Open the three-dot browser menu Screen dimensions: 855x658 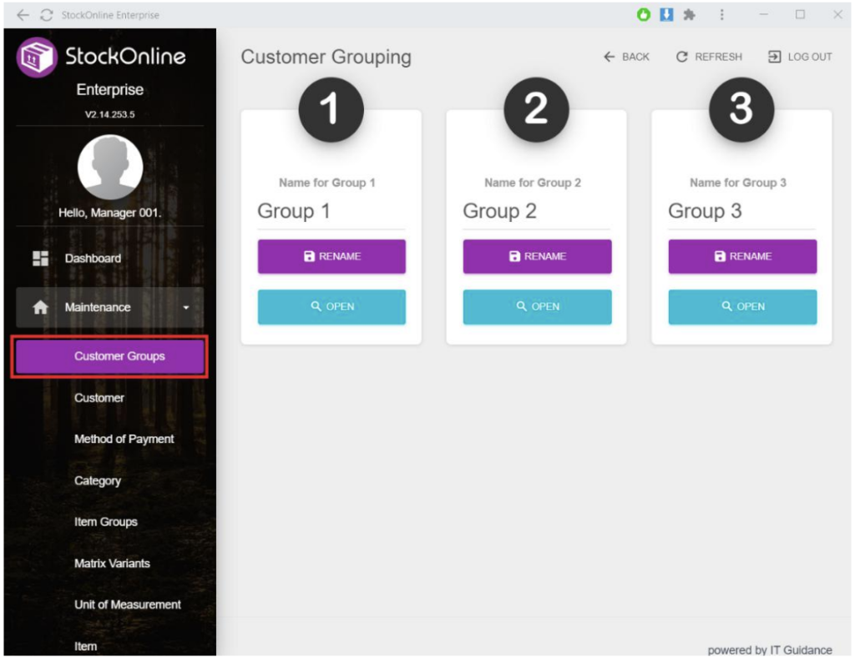click(x=721, y=15)
